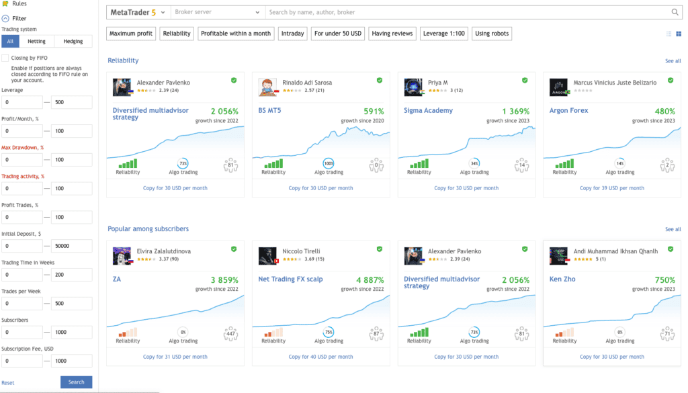Click verified shield on Priya M card
Viewport: 688px width, 393px height.
tap(524, 80)
